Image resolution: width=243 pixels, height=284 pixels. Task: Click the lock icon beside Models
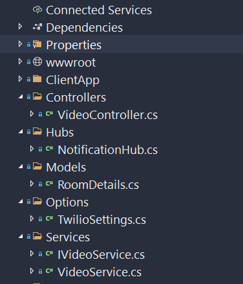tap(28, 167)
